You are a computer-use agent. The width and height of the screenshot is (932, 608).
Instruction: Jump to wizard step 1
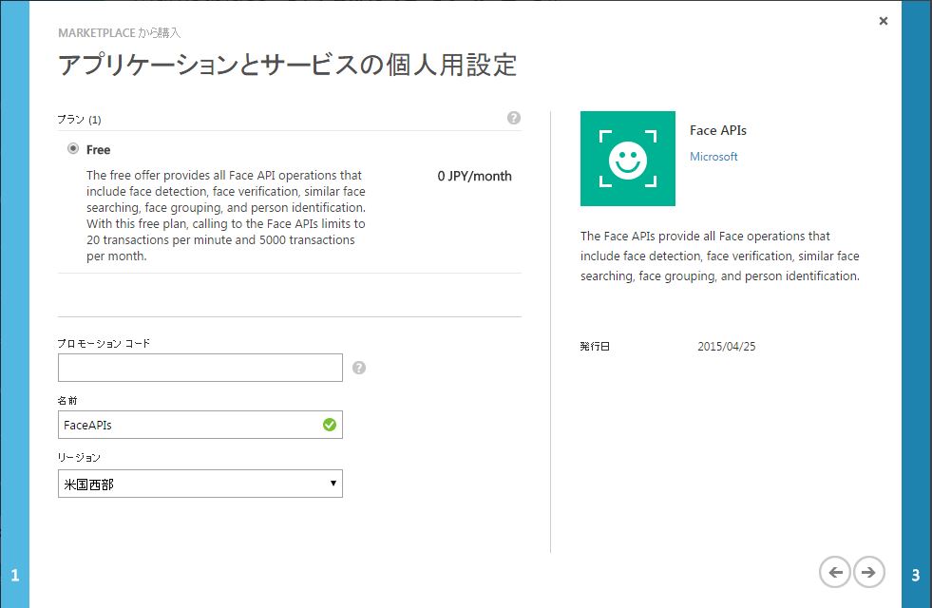click(14, 575)
